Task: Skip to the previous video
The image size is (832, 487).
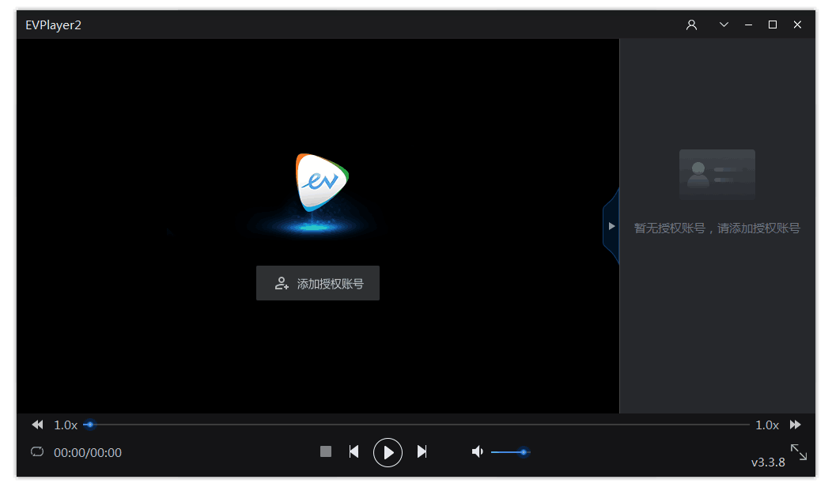Action: 354,451
